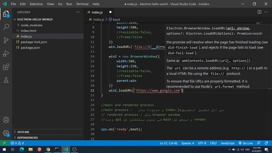The image size is (272, 153).
Task: Change indentation via Spaces: 4
Action: 187,143
